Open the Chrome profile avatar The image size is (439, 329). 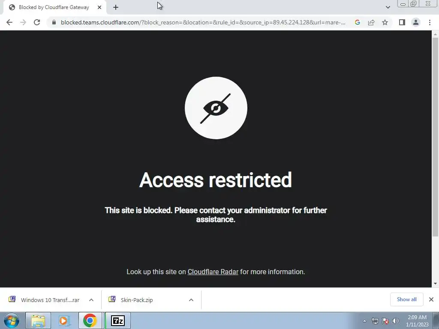416,22
